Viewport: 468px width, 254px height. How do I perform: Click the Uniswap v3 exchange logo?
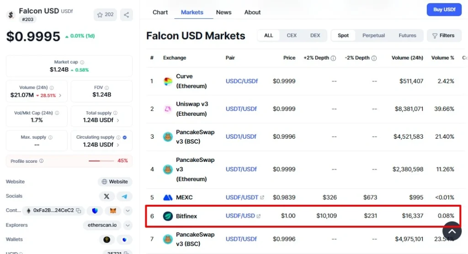click(168, 109)
